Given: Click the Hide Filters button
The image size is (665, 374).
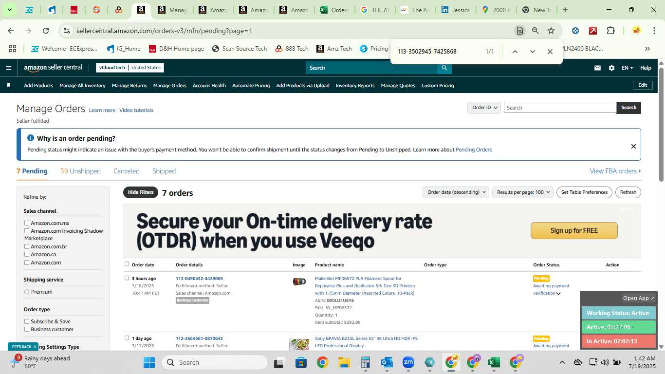Looking at the screenshot, I should (141, 192).
